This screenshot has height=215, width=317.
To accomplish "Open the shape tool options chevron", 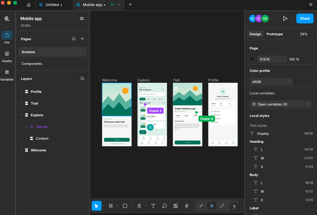I will click(131, 206).
